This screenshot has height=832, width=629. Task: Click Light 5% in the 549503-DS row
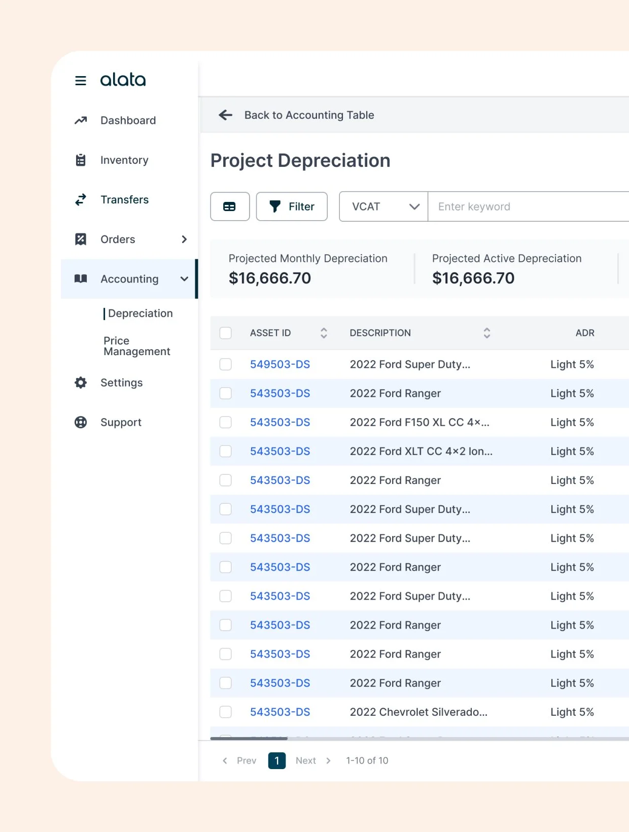tap(572, 364)
